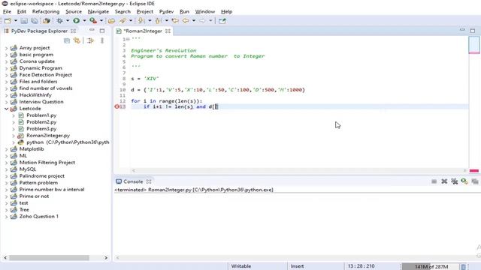Click the editor overview ruler error marker
This screenshot has width=481, height=270.
click(x=474, y=170)
